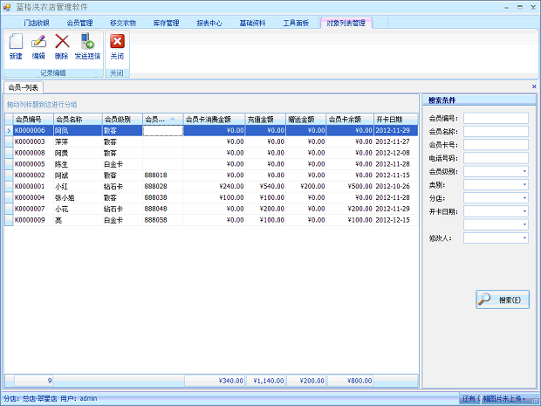Click the 会员卡号 search input field
541x406 pixels.
pos(496,145)
